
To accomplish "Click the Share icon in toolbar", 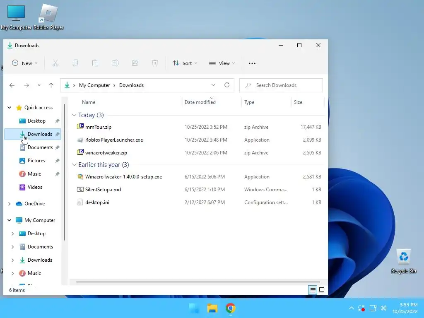I will point(135,63).
